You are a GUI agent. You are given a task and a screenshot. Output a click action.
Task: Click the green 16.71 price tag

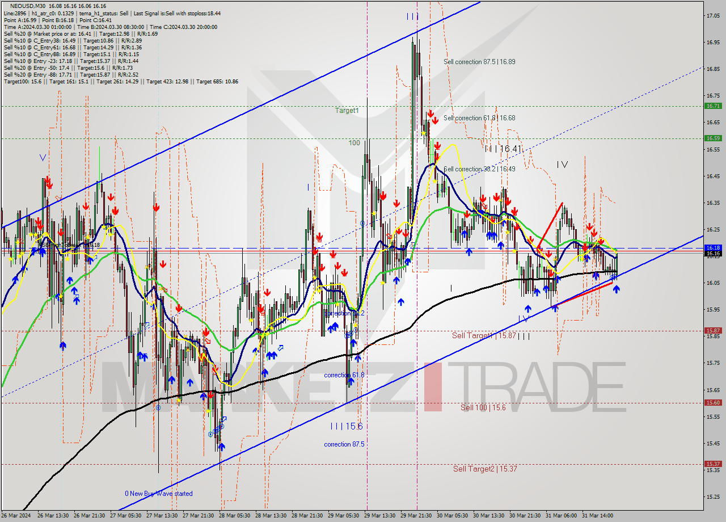coord(713,106)
